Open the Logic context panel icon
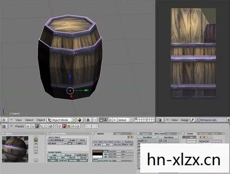 pos(28,126)
